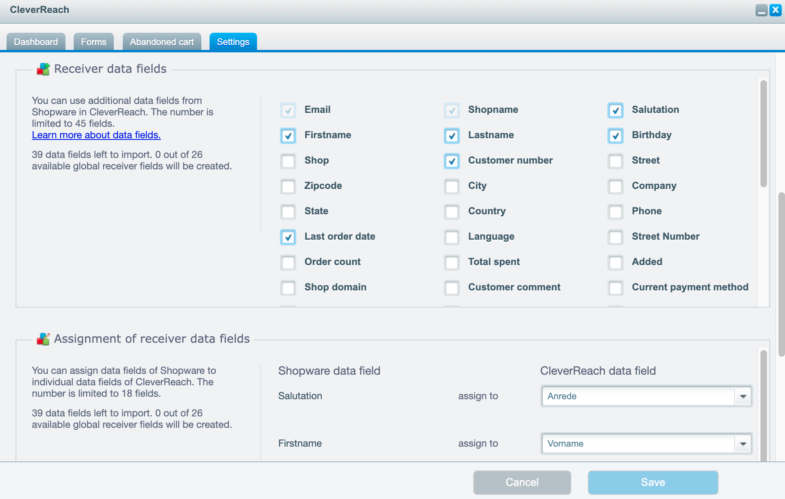The width and height of the screenshot is (785, 499).
Task: Tick the Phone checkbox
Action: click(616, 212)
